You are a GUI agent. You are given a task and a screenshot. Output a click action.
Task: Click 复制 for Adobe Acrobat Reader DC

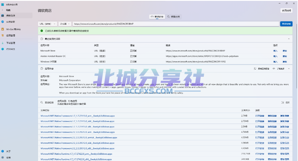284,56
